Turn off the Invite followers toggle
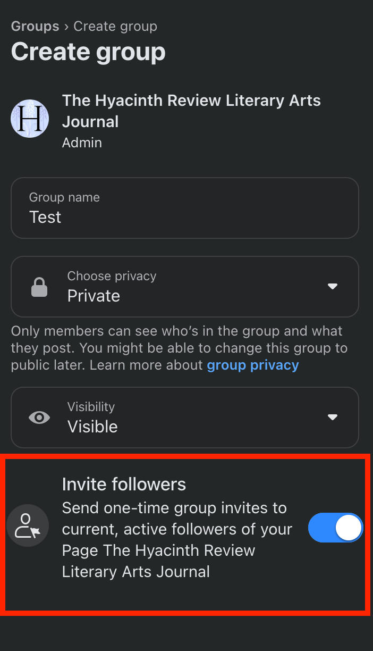Screen dimensions: 373x651 335,528
